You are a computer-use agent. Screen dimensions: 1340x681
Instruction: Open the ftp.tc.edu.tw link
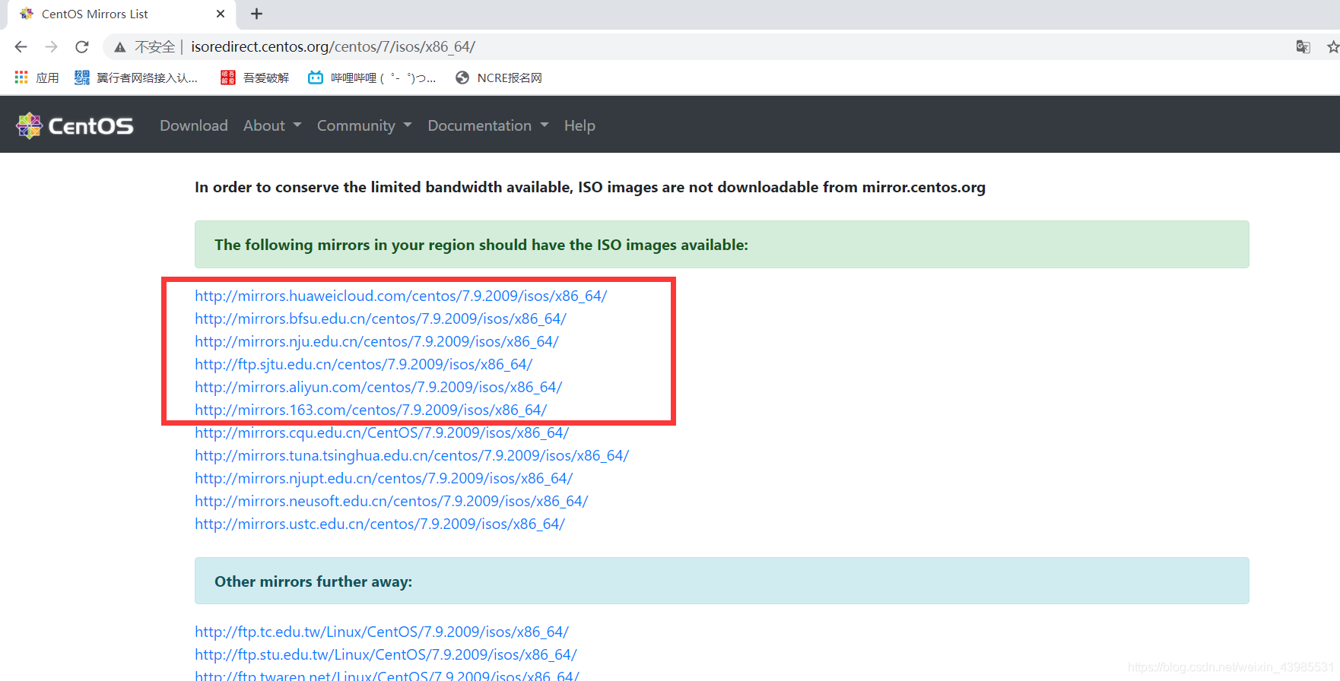pyautogui.click(x=382, y=632)
